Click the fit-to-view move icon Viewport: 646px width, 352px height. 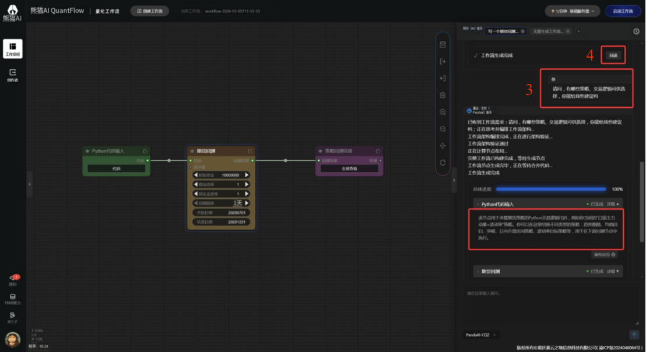[443, 146]
